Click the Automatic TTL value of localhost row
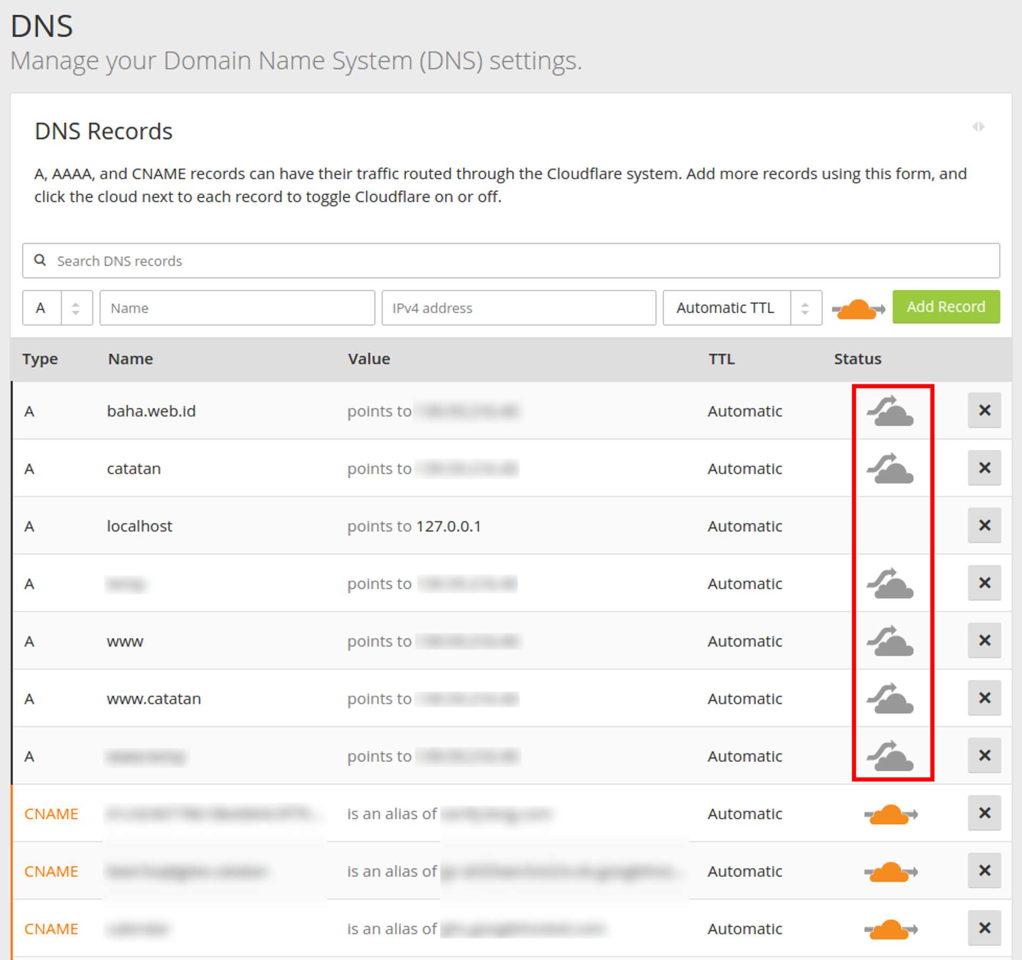Viewport: 1022px width, 960px height. [x=744, y=526]
